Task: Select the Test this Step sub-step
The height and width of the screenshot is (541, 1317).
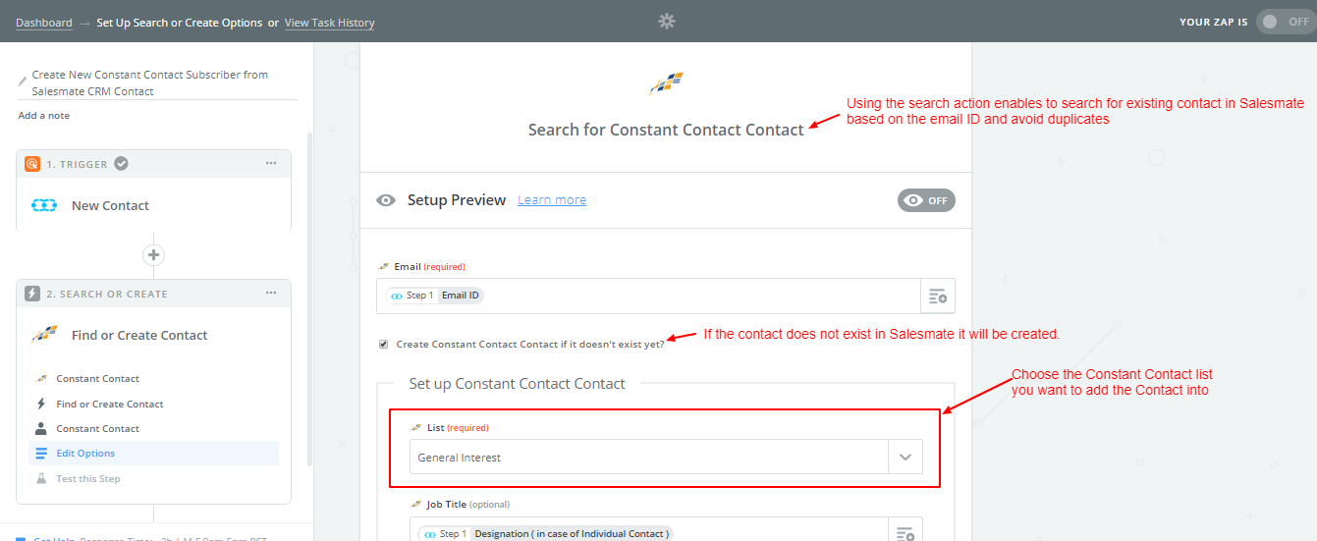Action: pyautogui.click(x=154, y=479)
